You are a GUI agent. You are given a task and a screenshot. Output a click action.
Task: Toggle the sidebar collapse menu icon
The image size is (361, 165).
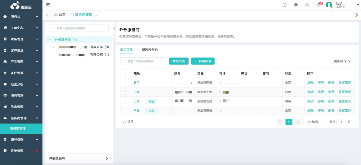click(48, 5)
